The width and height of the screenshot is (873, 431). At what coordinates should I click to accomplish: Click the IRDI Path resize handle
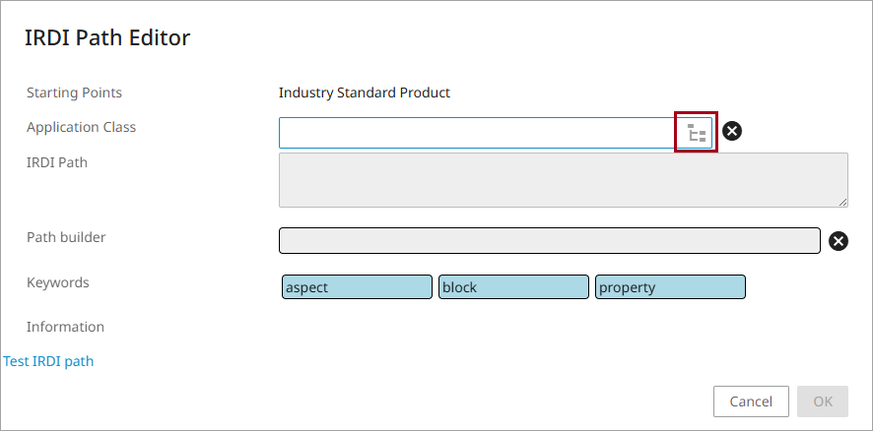pos(842,202)
